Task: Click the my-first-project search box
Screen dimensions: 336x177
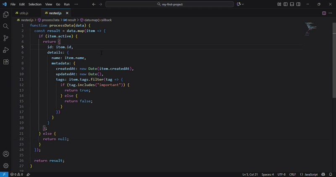Action: (x=170, y=4)
